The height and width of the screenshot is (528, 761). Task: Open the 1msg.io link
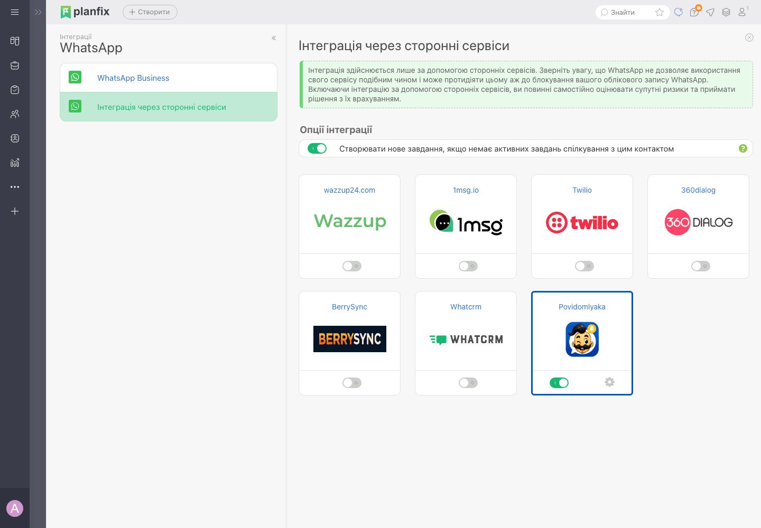pos(466,190)
